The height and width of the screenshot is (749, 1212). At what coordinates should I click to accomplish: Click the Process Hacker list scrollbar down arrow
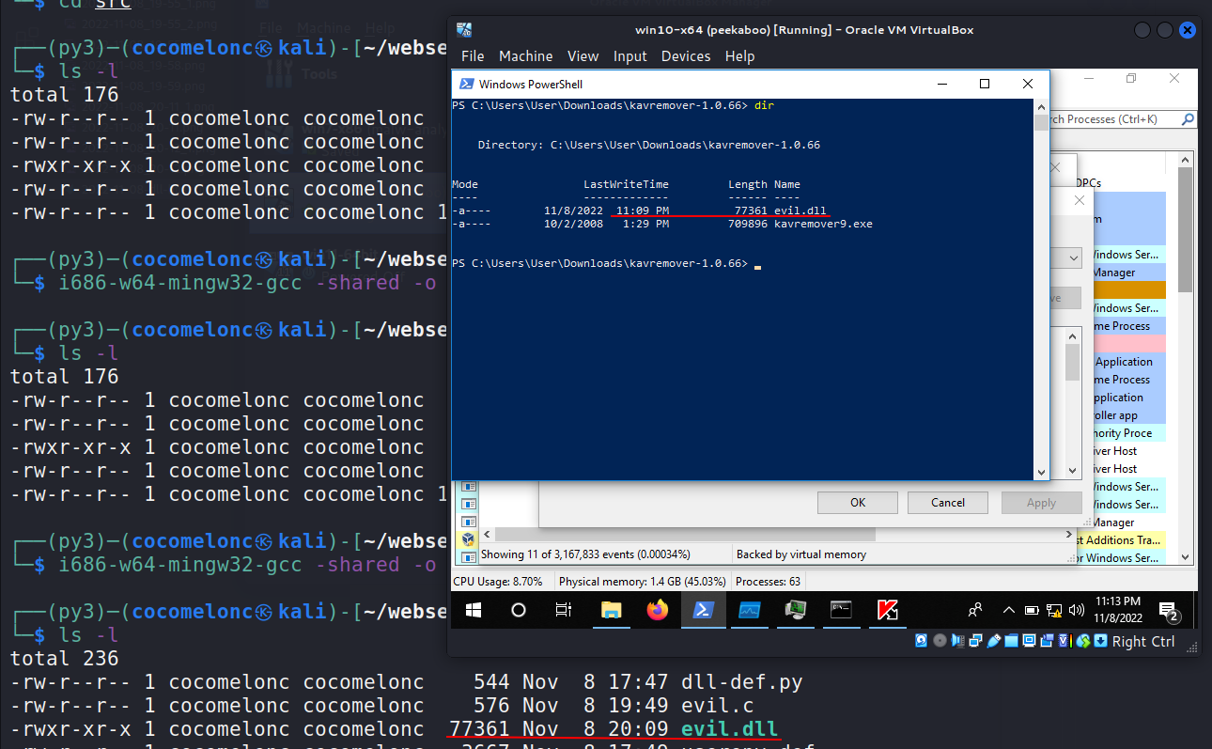click(1185, 557)
